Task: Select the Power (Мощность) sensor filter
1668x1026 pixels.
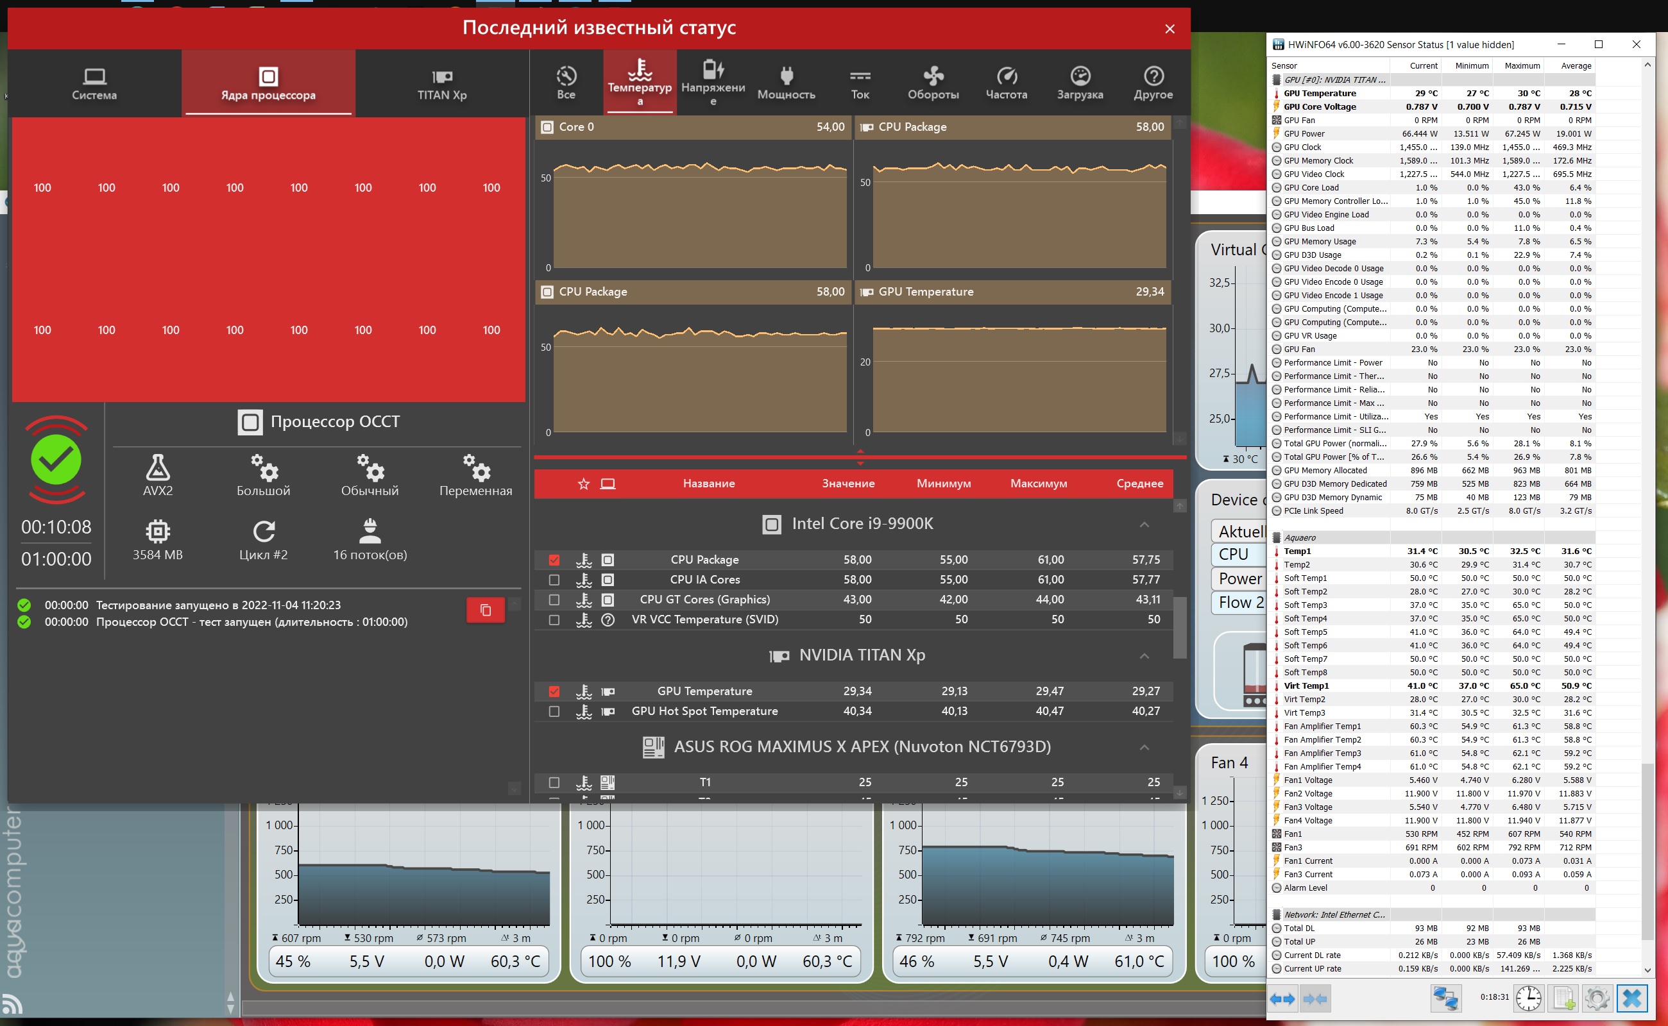Action: [x=786, y=83]
